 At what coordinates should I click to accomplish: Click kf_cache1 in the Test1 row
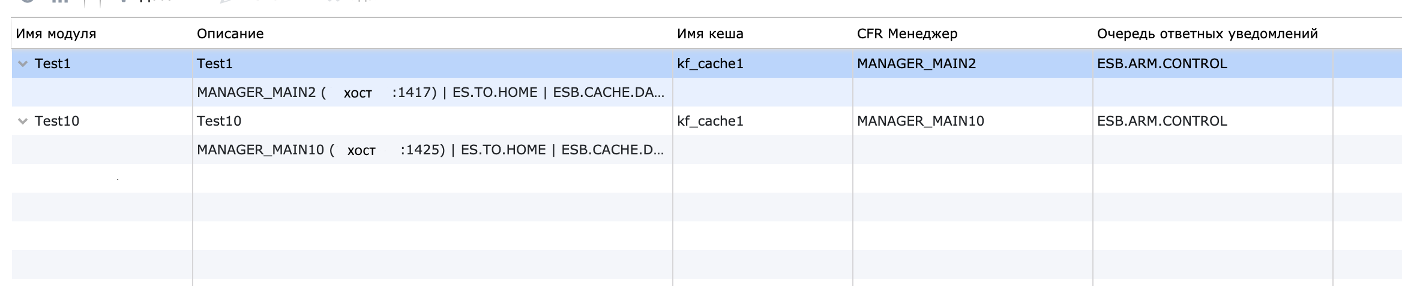[710, 63]
